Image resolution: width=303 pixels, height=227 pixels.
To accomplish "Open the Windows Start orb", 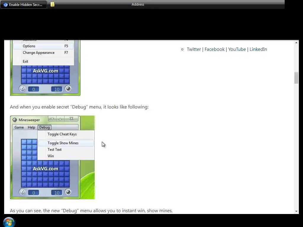I will 9,222.
